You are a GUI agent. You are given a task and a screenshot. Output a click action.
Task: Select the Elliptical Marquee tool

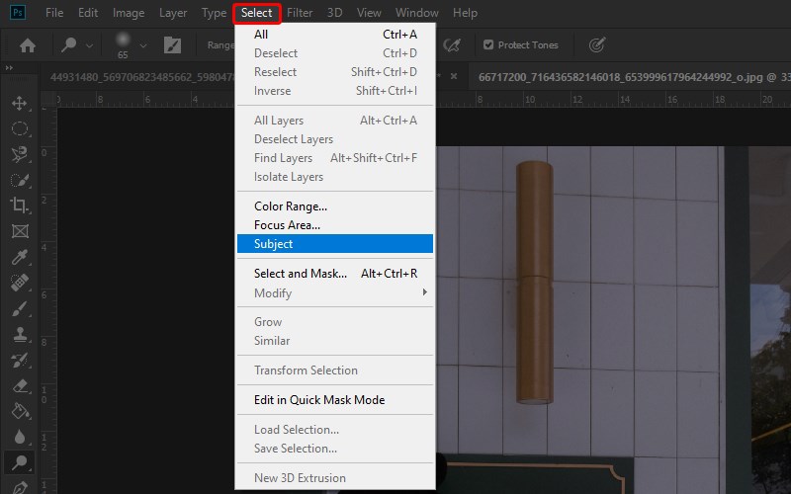coord(19,129)
